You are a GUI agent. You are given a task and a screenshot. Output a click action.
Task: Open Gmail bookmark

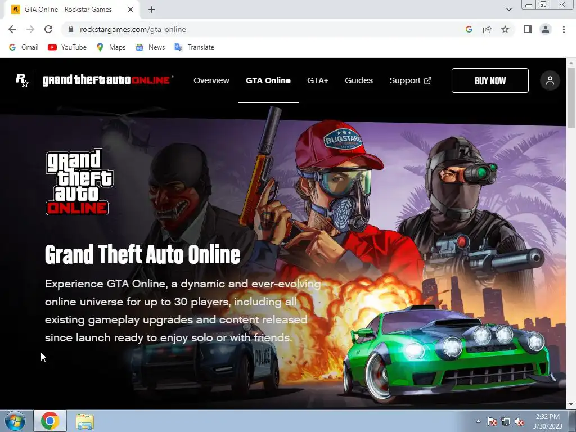24,47
